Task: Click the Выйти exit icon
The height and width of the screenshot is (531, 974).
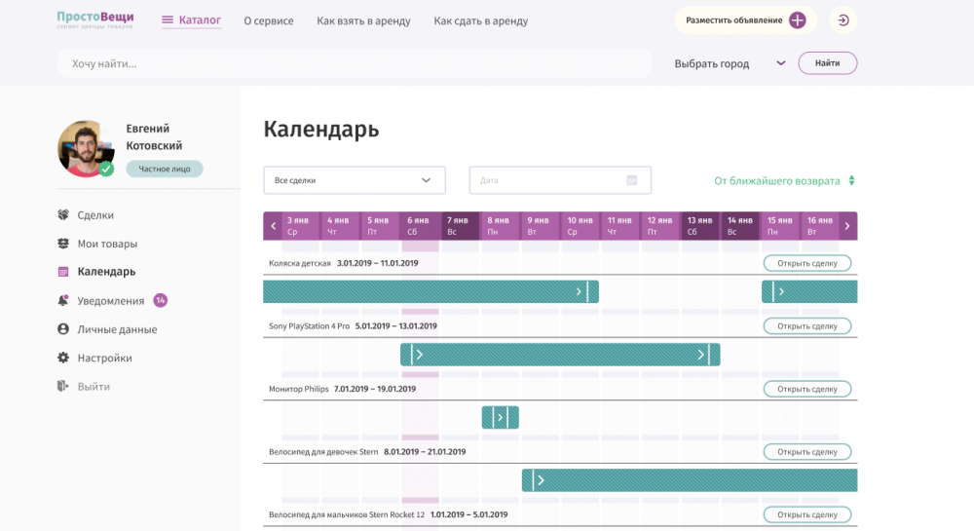Action: pos(63,386)
